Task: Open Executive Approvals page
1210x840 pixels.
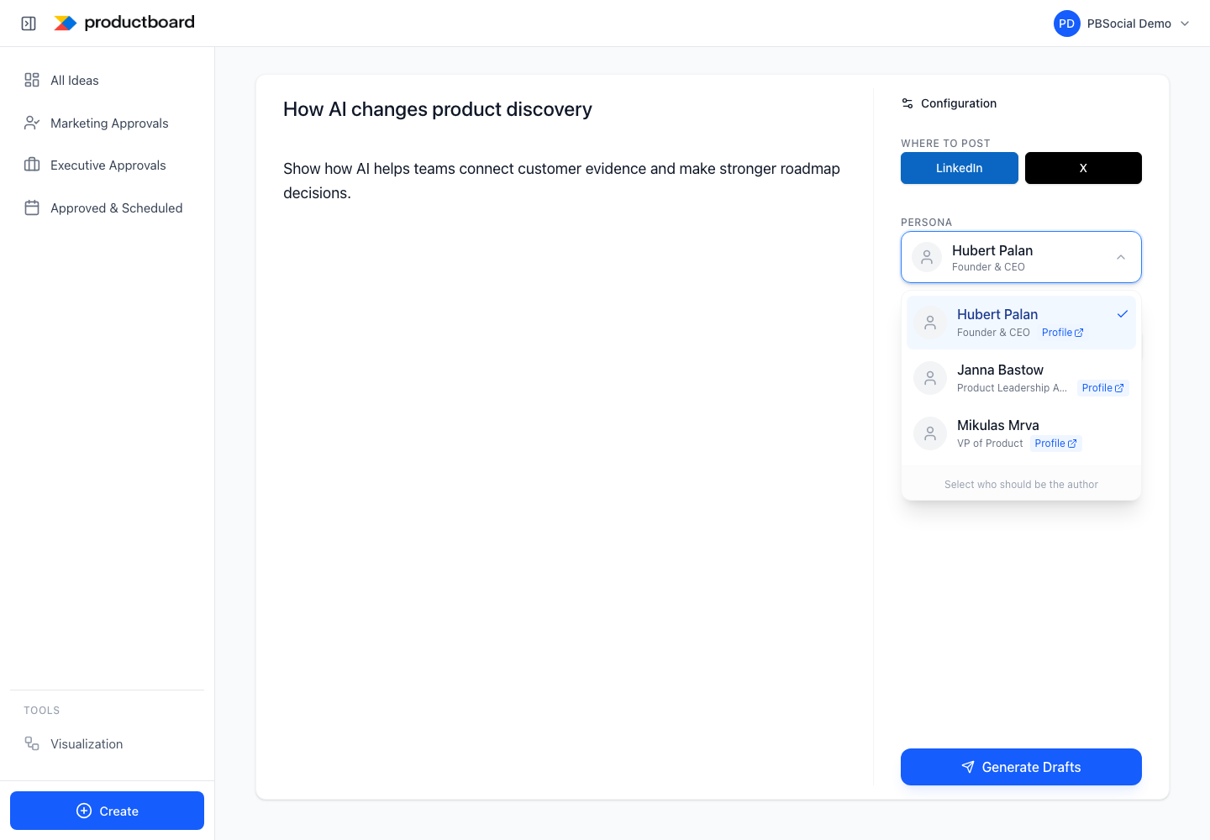Action: coord(108,165)
